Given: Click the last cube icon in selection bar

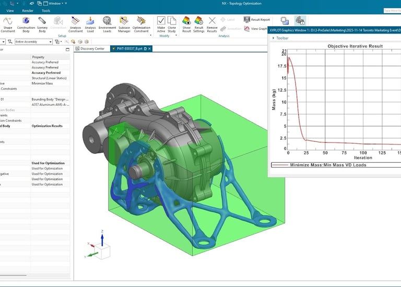Looking at the screenshot, I should (87, 42).
